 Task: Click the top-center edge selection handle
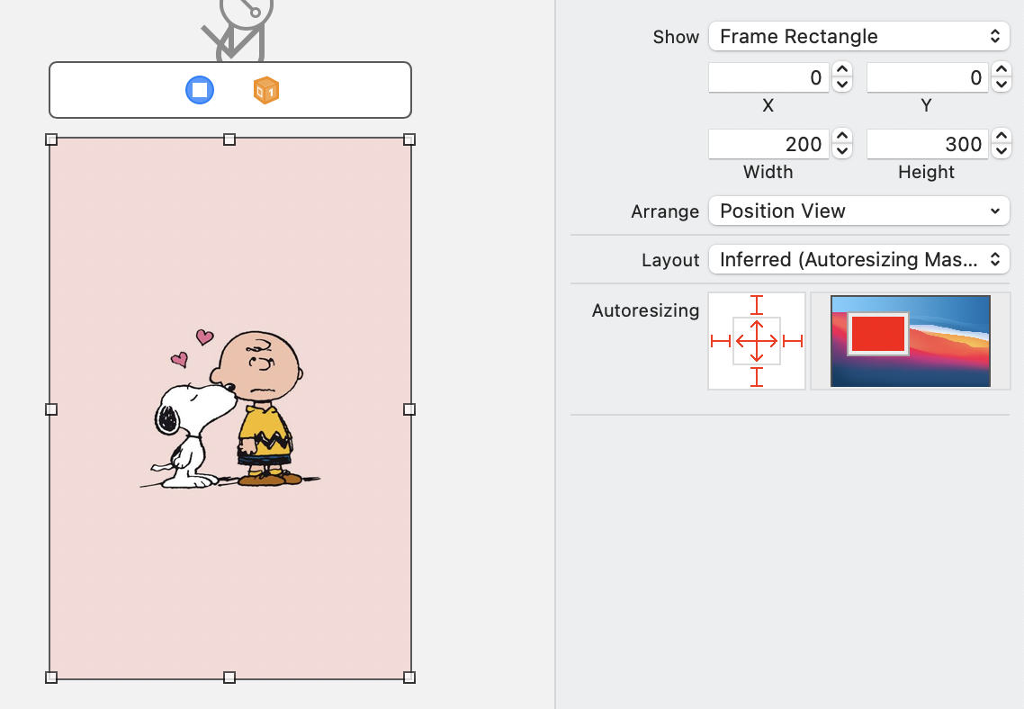(229, 139)
